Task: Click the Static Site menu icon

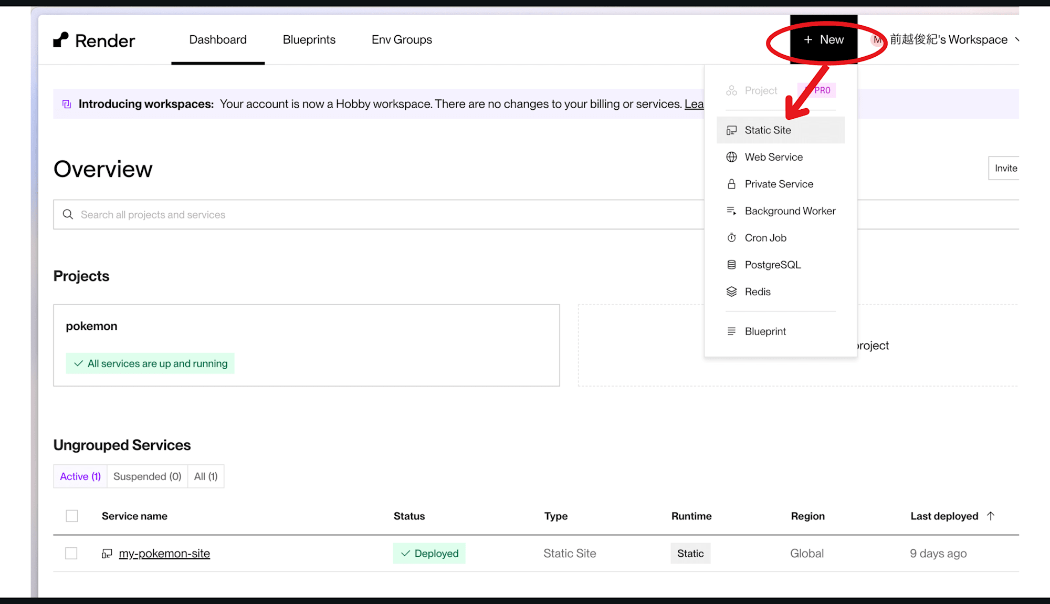Action: click(731, 130)
